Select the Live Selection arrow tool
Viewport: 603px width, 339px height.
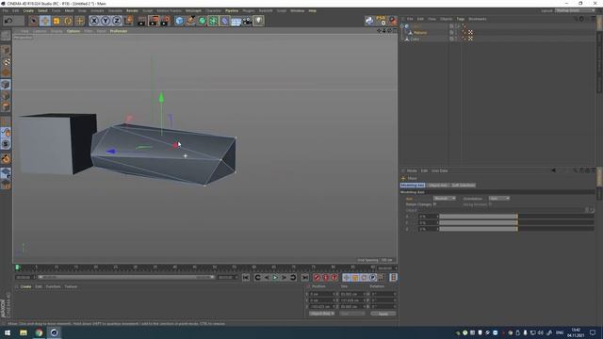tap(34, 21)
